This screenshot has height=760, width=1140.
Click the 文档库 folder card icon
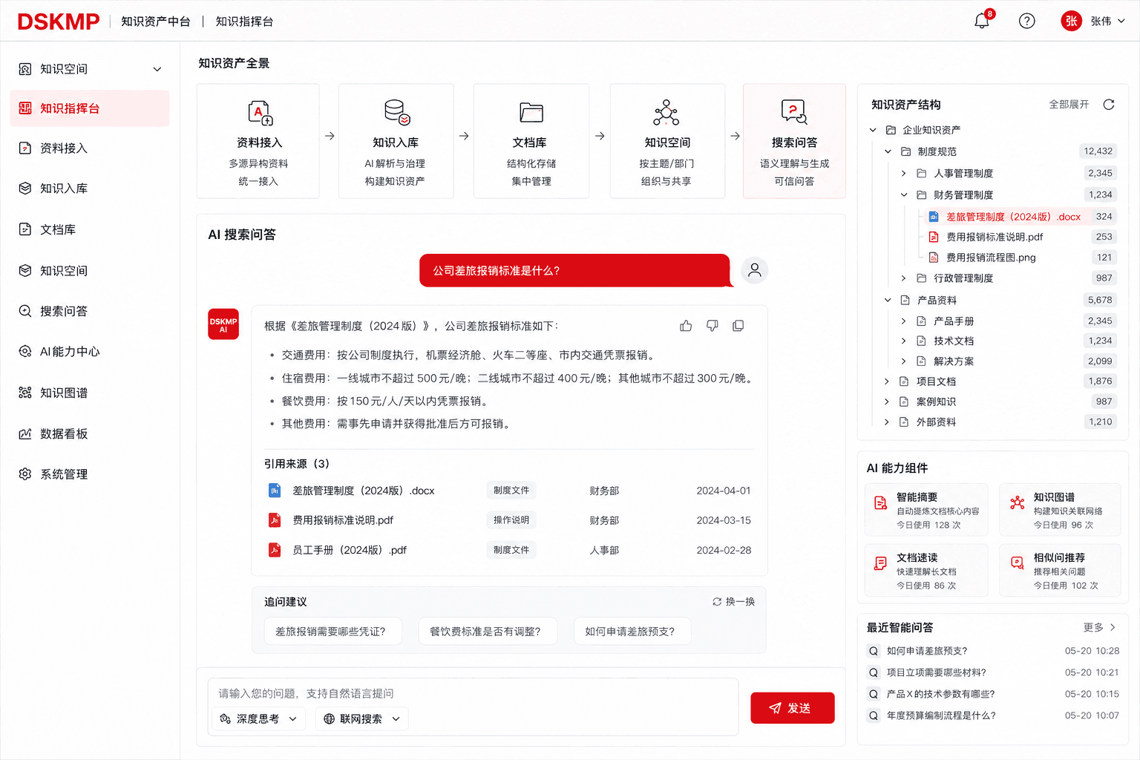tap(531, 113)
